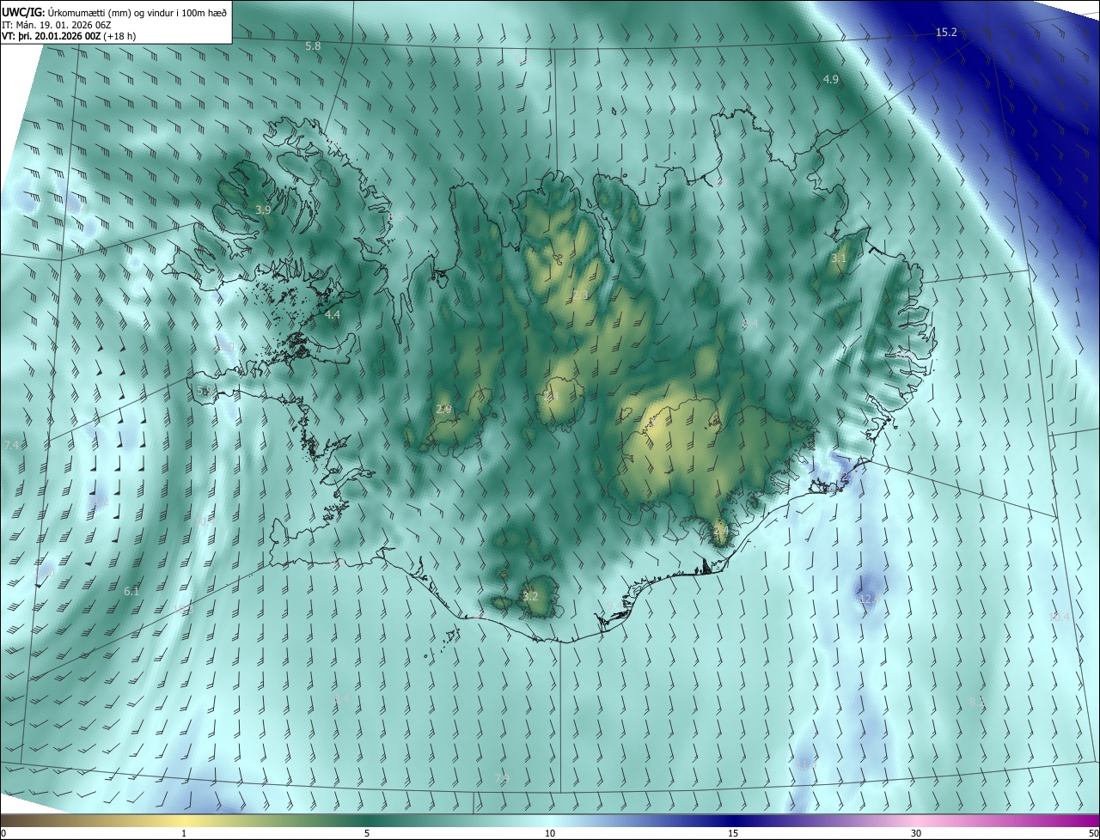Click the title 'UWC/IG: Úrkomumætti (mm) og vindur'
This screenshot has height=840, width=1100.
tap(115, 12)
